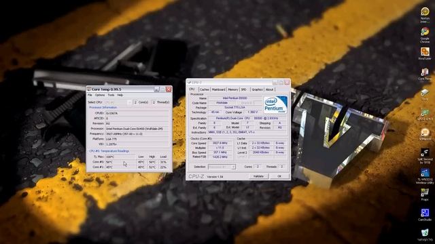435x244 pixels.
Task: Open the Tools menu in Core Temp
Action: click(x=111, y=95)
